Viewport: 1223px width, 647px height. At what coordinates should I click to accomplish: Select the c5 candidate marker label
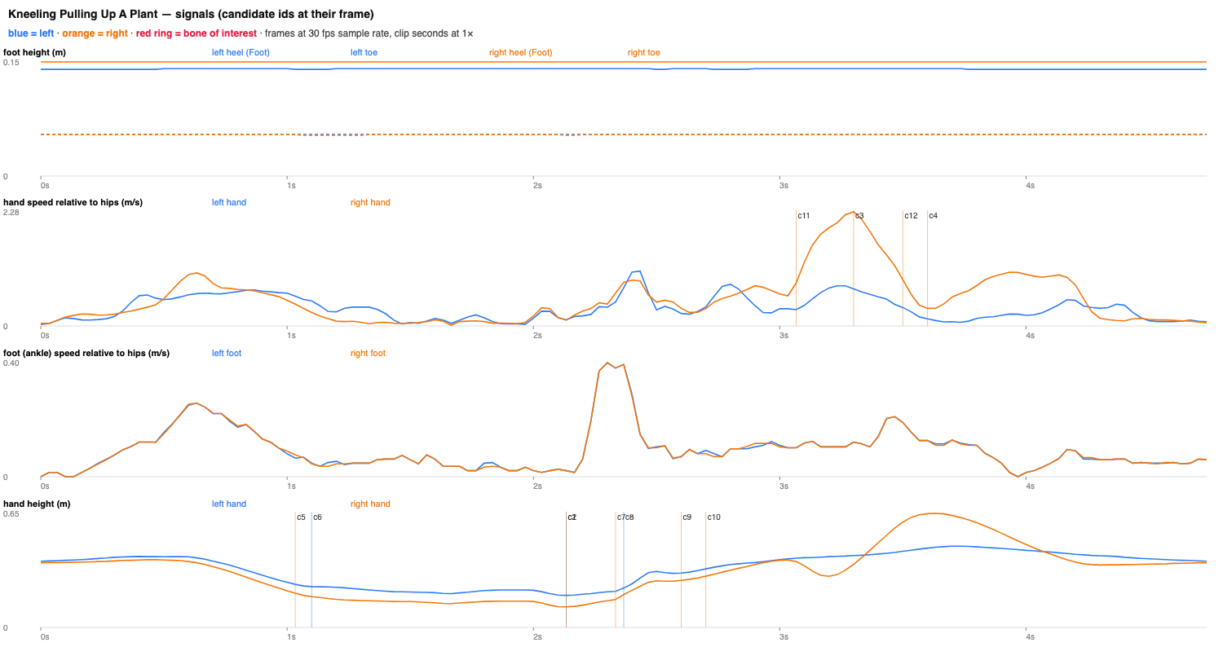click(301, 517)
